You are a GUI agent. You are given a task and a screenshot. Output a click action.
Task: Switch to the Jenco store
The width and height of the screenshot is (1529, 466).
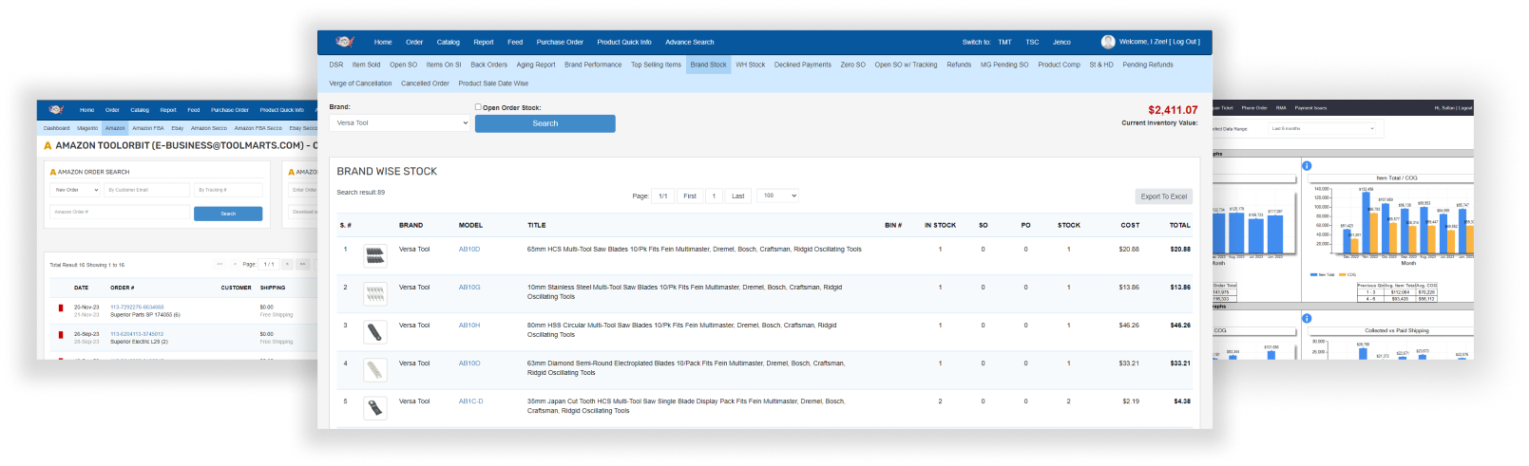click(x=1061, y=42)
